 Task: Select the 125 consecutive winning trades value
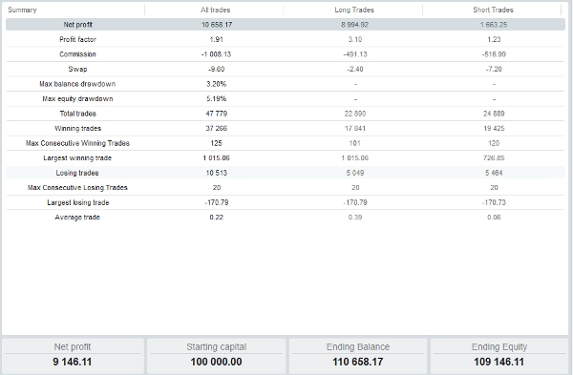[217, 143]
